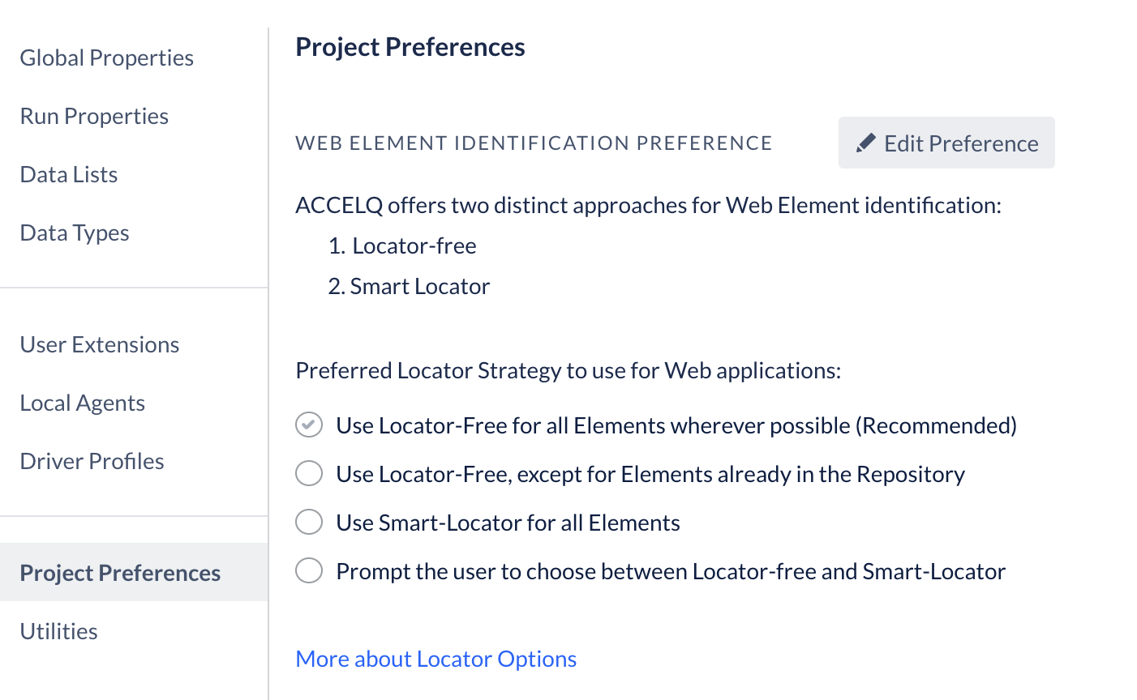Open the Data Lists section
Screen dimensions: 1137x700
[69, 174]
